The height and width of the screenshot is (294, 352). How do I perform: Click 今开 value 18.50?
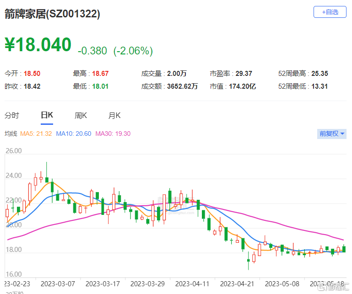point(32,74)
